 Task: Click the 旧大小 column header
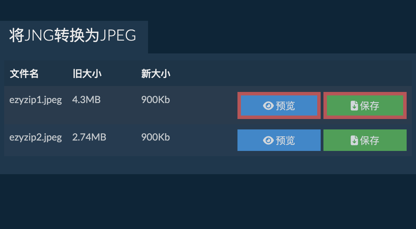87,74
